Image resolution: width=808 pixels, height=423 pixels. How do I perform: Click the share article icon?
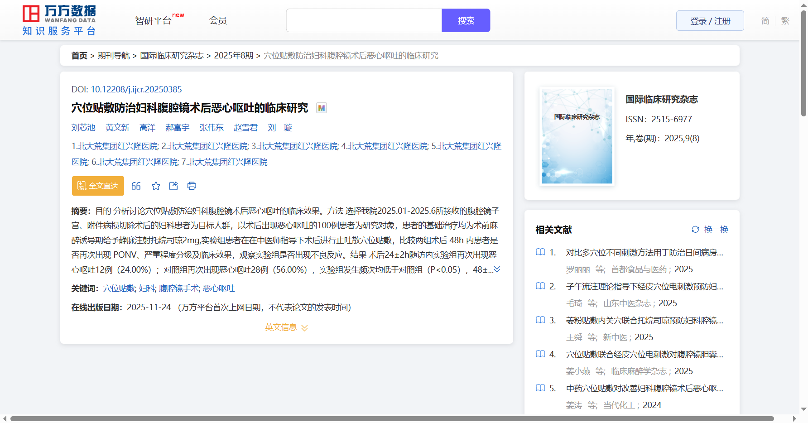(x=173, y=186)
